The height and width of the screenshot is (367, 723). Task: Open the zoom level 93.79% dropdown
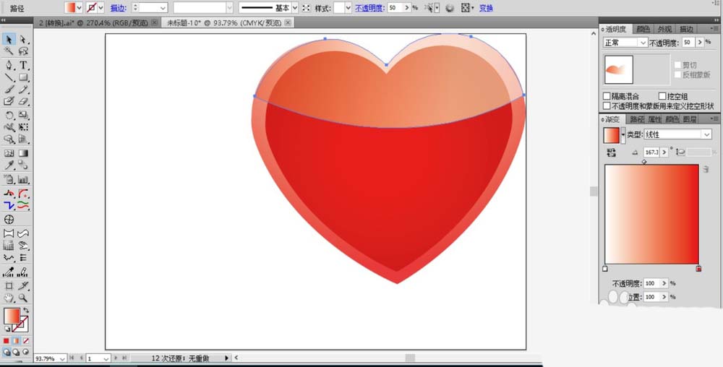[61, 358]
